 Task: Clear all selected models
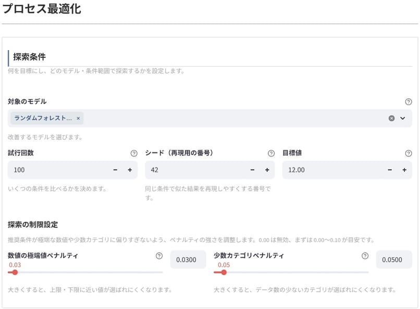391,118
